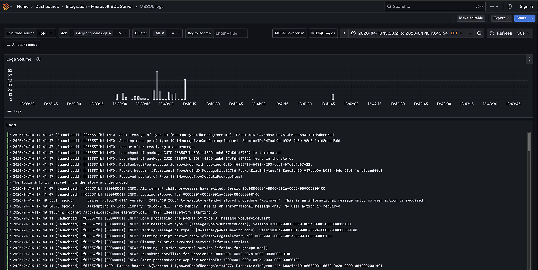Open the Grafana logo dropdown chevron
Image resolution: width=538 pixels, height=270 pixels.
[x=11, y=6]
